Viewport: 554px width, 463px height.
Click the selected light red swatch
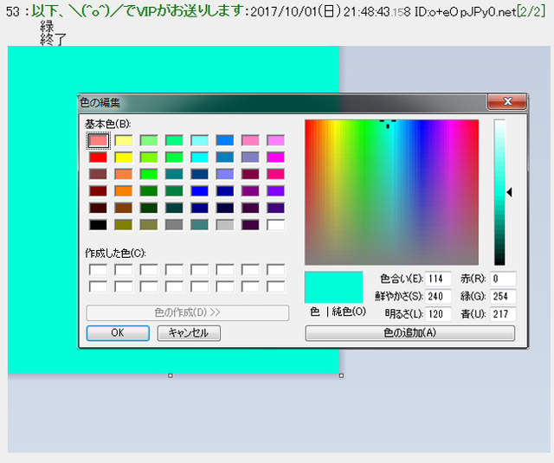[98, 140]
